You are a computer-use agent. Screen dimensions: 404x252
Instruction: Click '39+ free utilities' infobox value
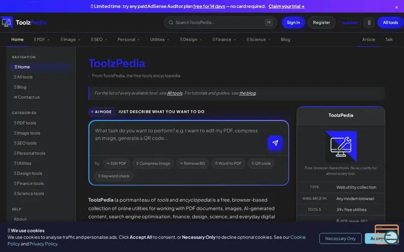(351, 210)
